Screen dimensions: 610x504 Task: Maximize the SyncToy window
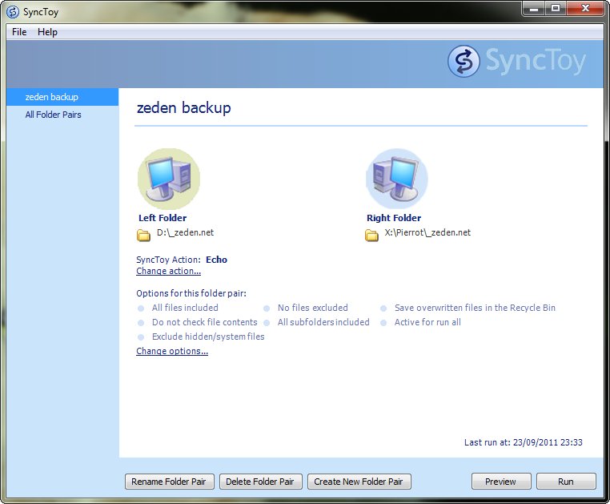point(556,8)
